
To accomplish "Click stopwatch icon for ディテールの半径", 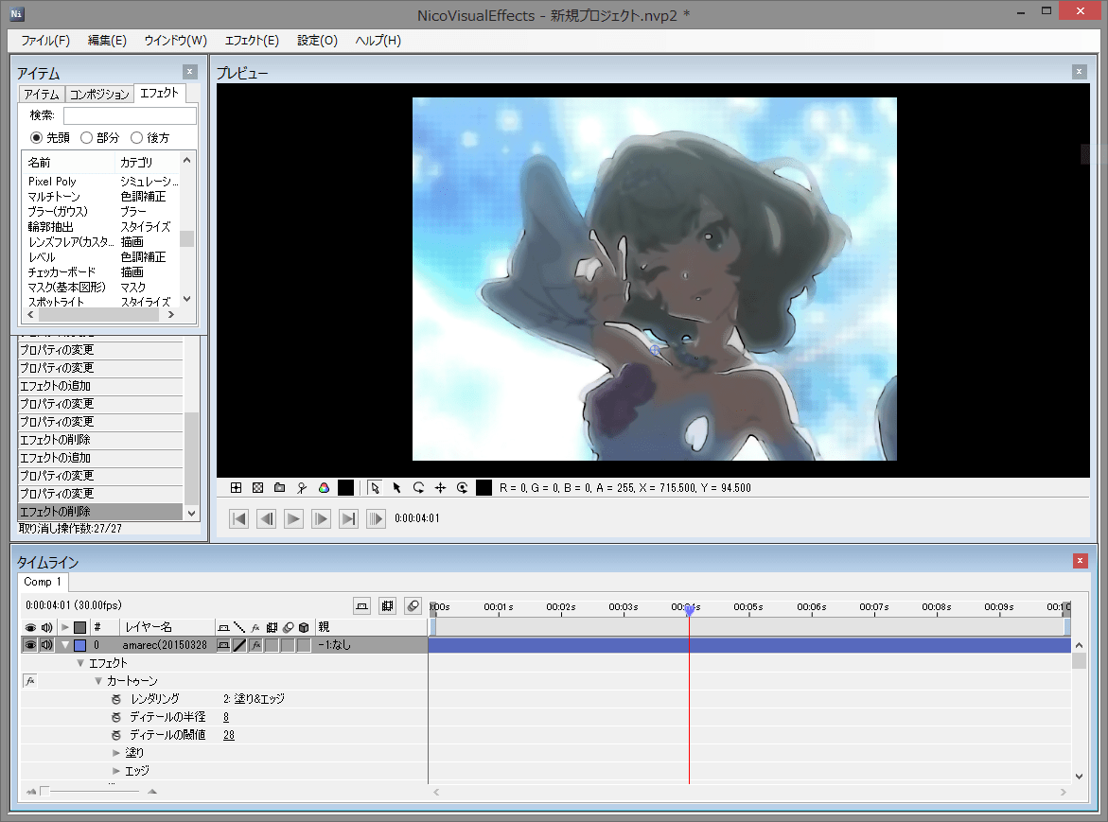I will tap(115, 717).
